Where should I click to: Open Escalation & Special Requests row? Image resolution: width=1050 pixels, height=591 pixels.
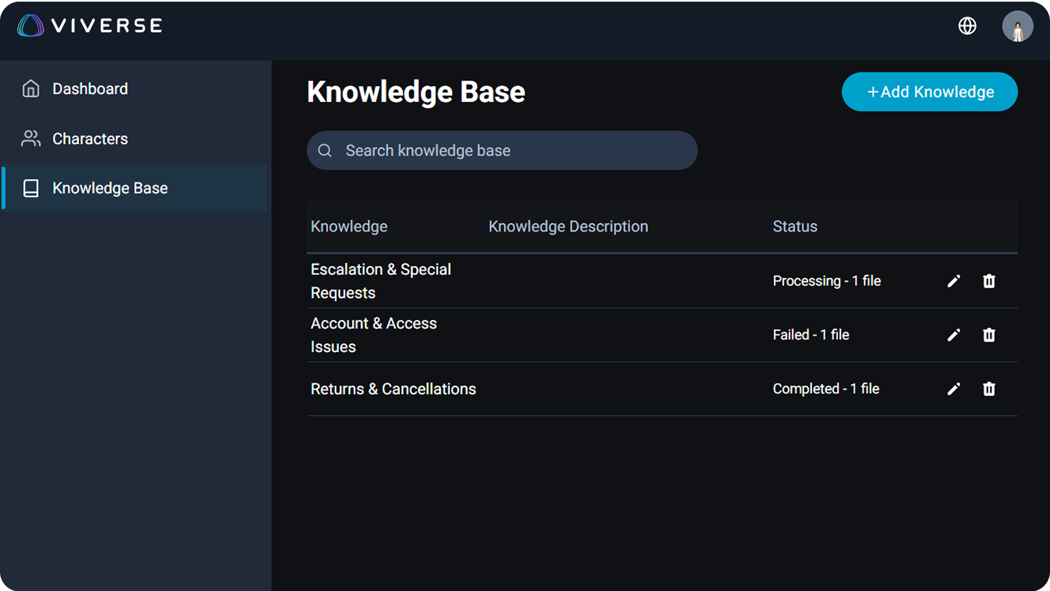[x=380, y=281]
